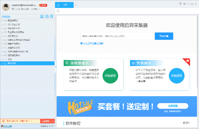
Task: Open the new tab plus button
Action: 76,5
